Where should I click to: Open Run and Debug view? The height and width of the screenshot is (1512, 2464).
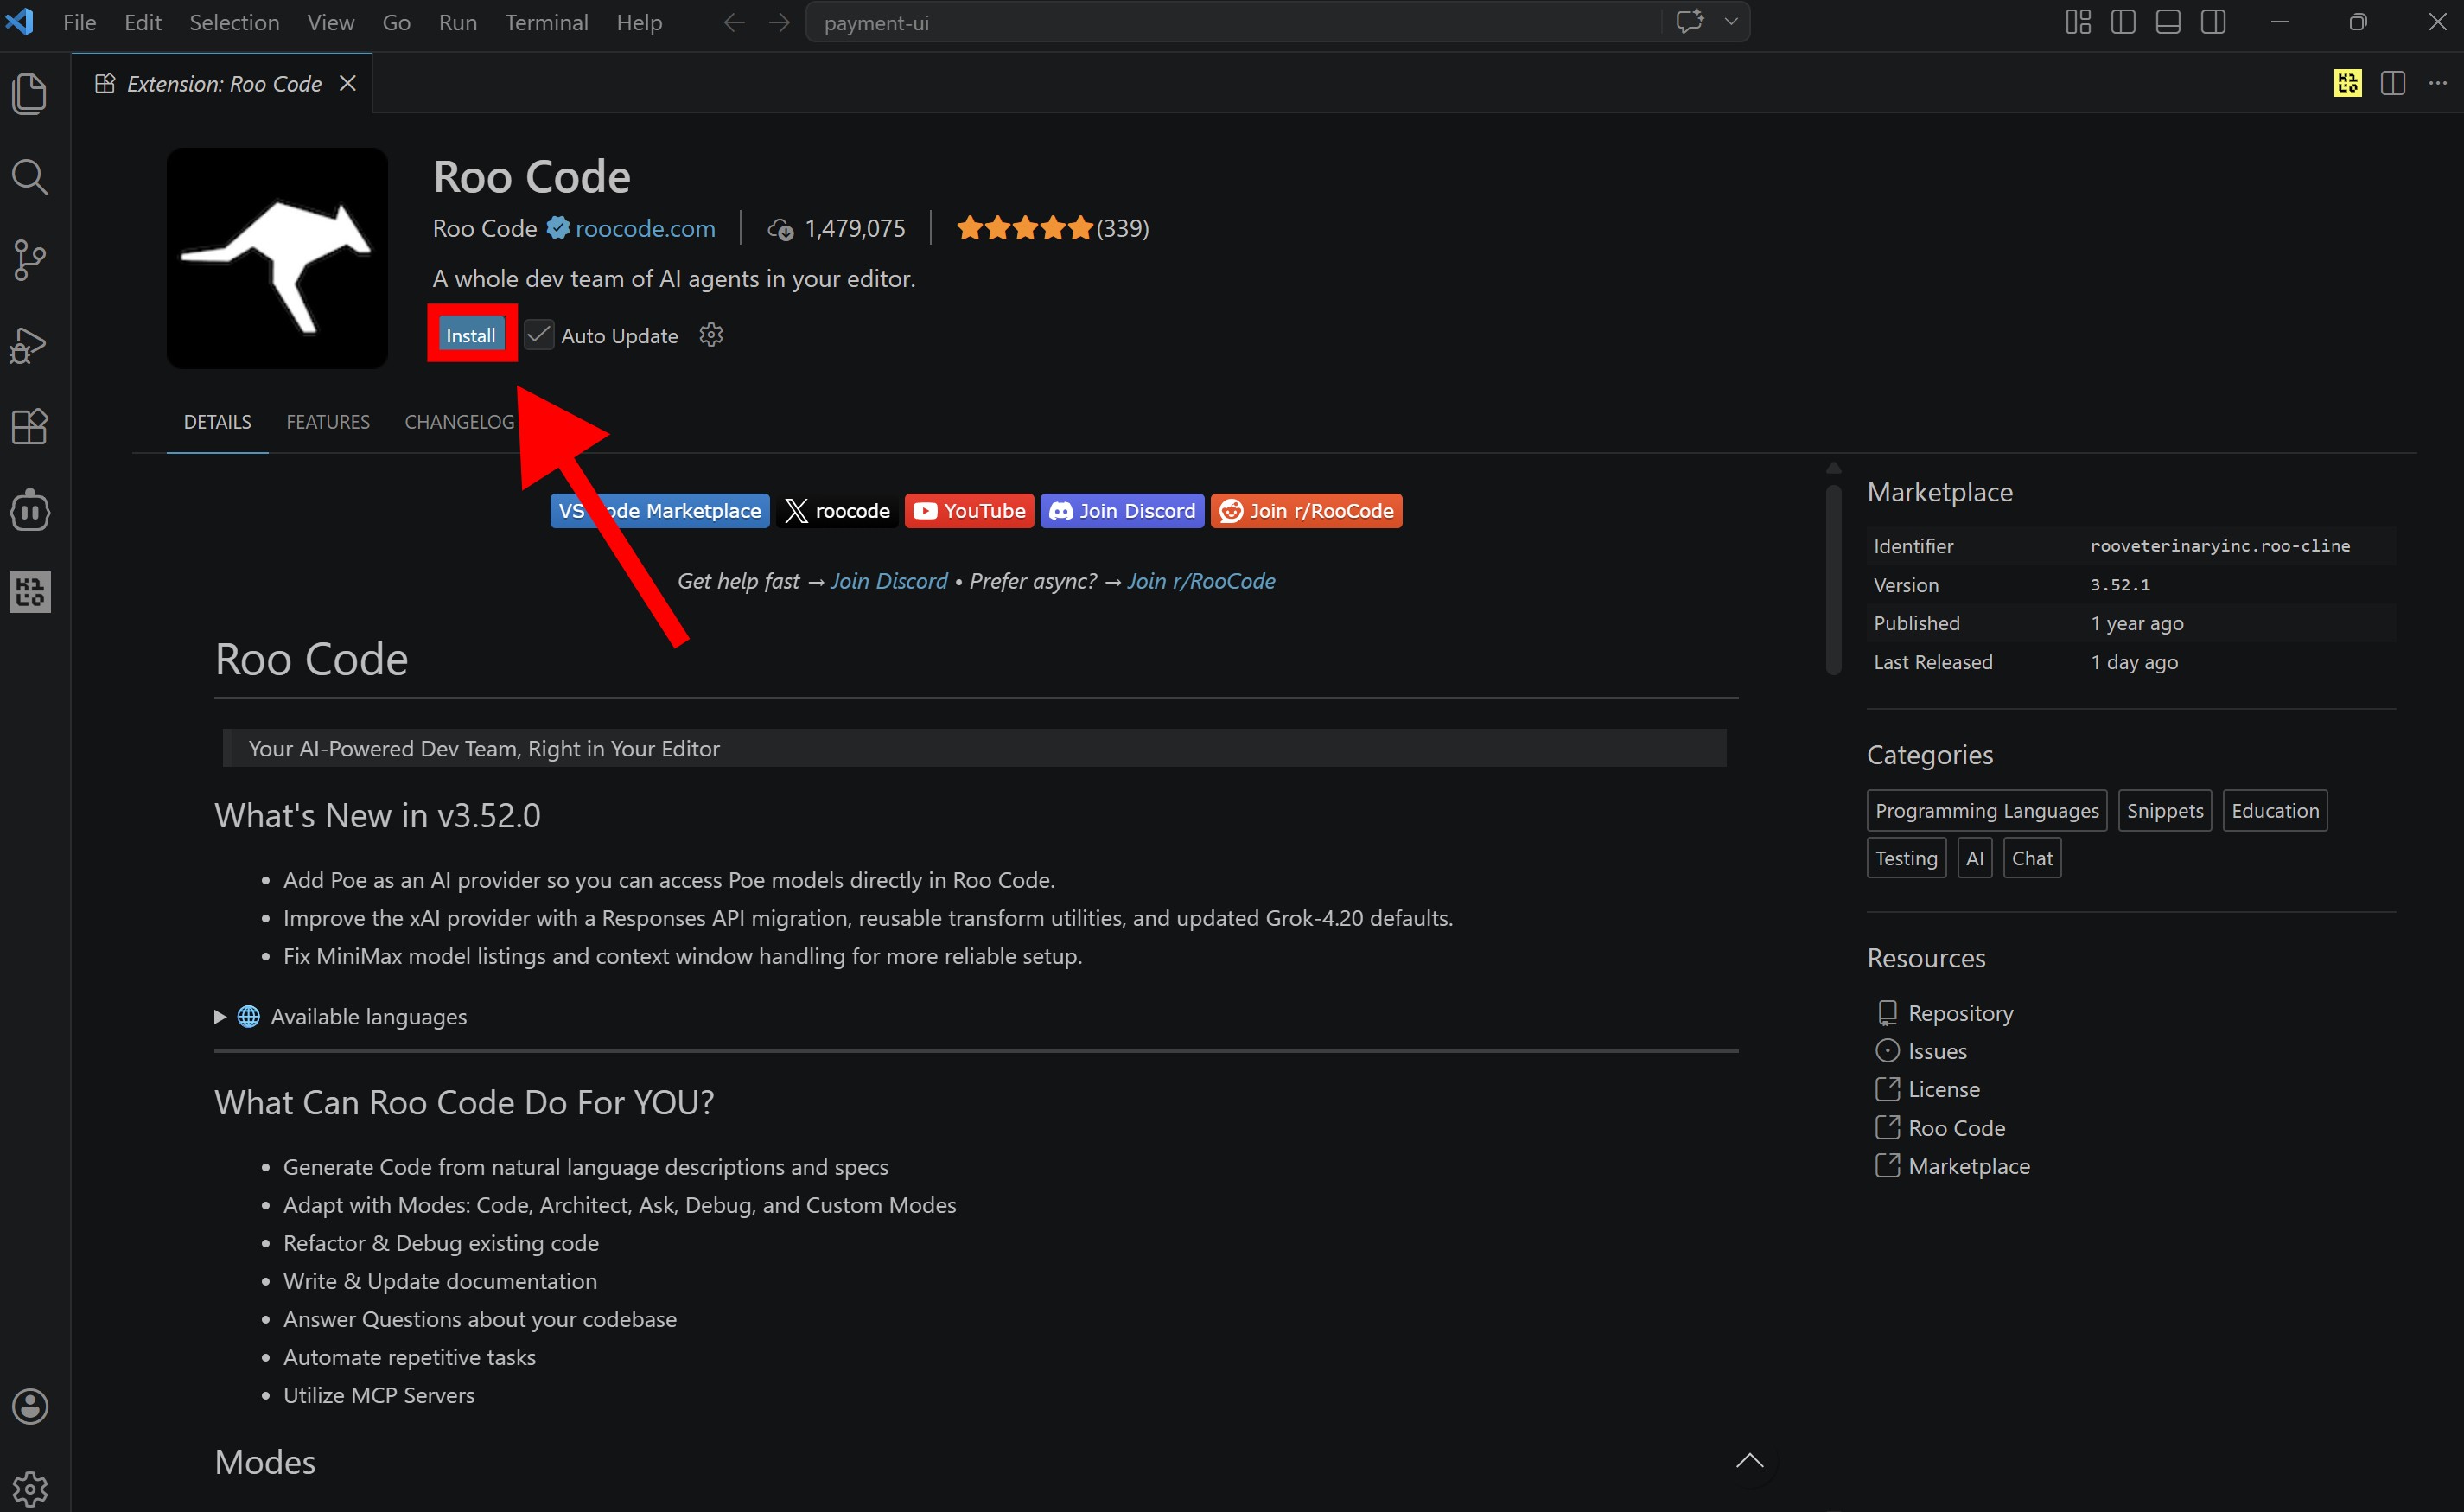30,345
